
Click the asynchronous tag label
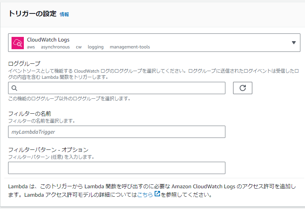pyautogui.click(x=55, y=47)
